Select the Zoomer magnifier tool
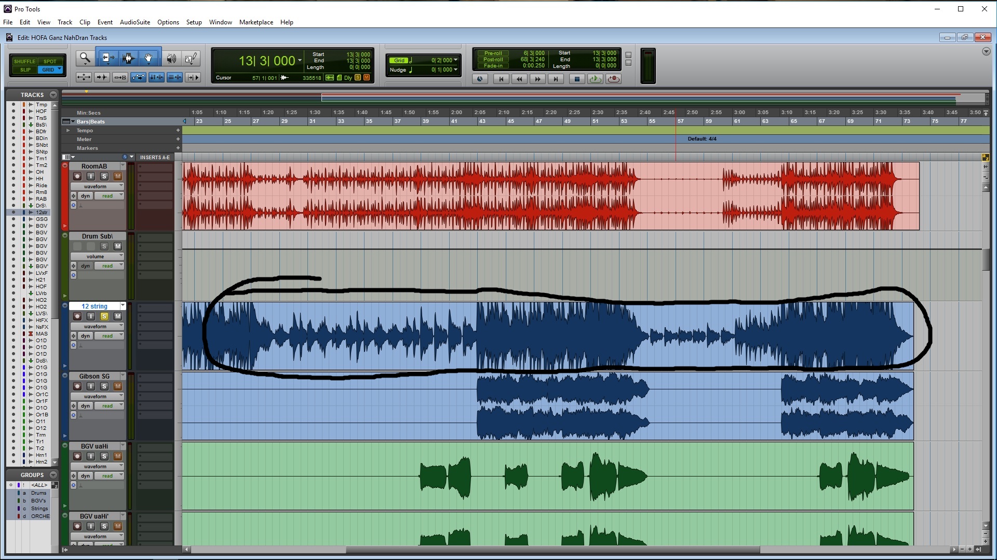997x560 pixels. coord(85,58)
